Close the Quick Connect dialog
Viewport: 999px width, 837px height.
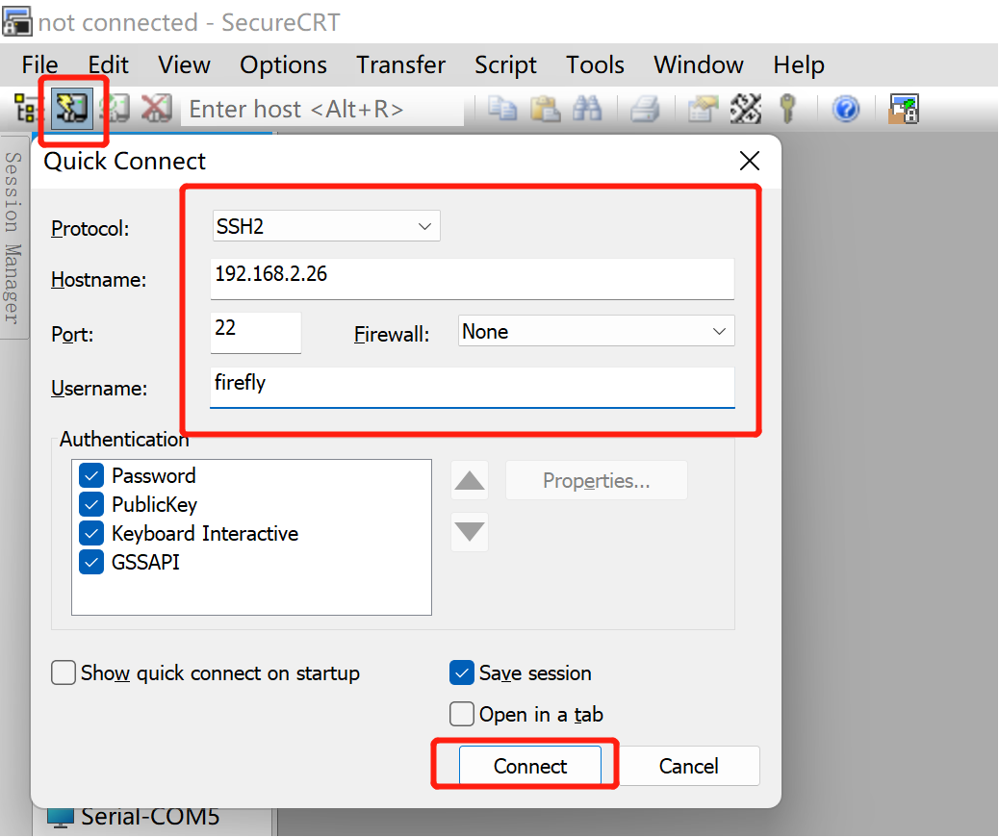[x=749, y=161]
